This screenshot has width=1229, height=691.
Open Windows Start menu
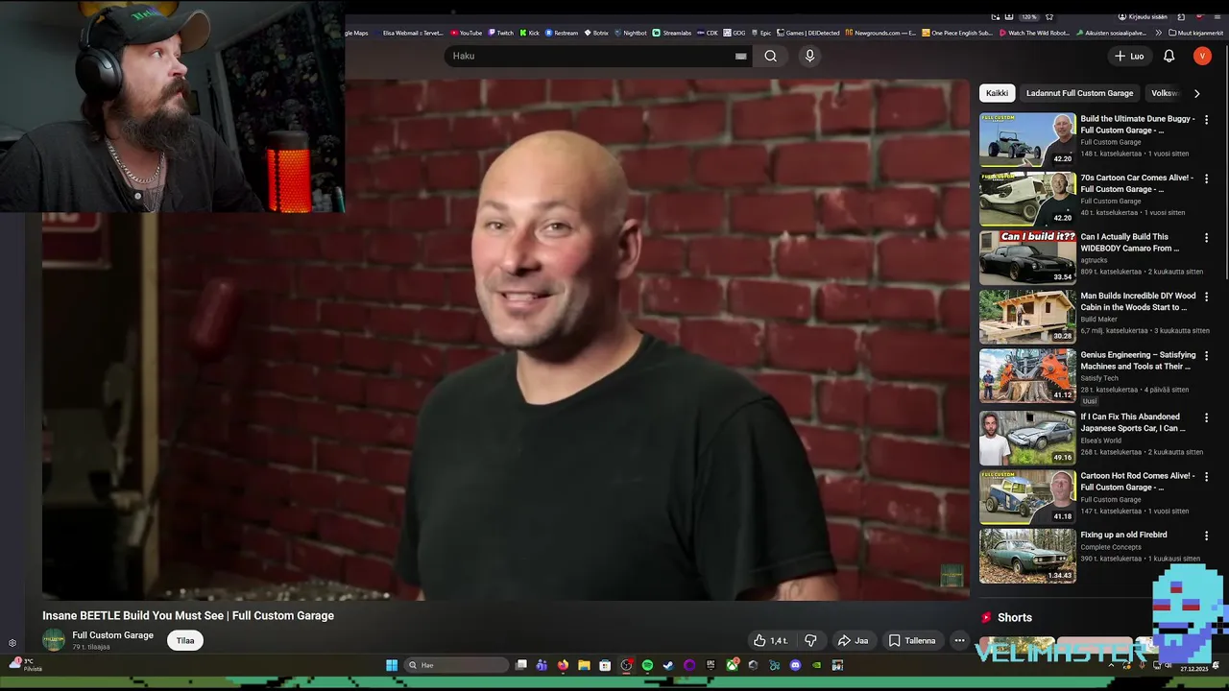click(392, 665)
